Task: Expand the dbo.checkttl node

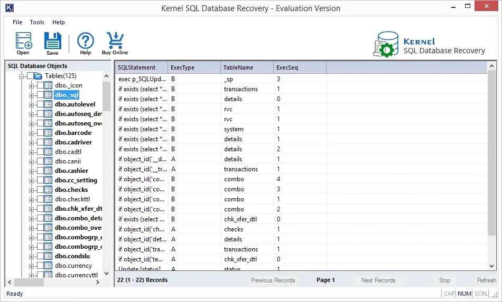Action: point(31,200)
